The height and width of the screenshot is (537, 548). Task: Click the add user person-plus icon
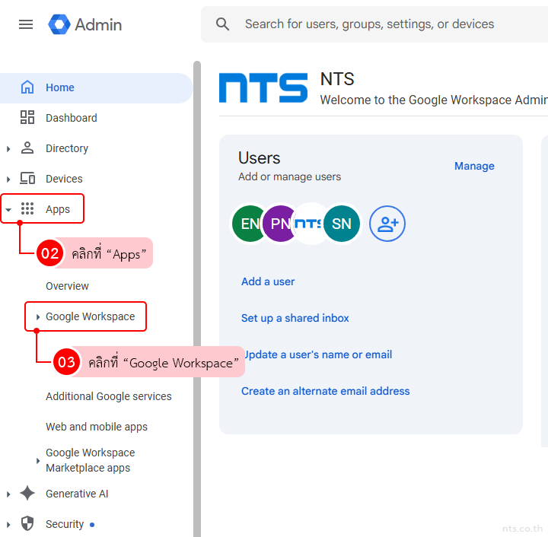pyautogui.click(x=387, y=224)
